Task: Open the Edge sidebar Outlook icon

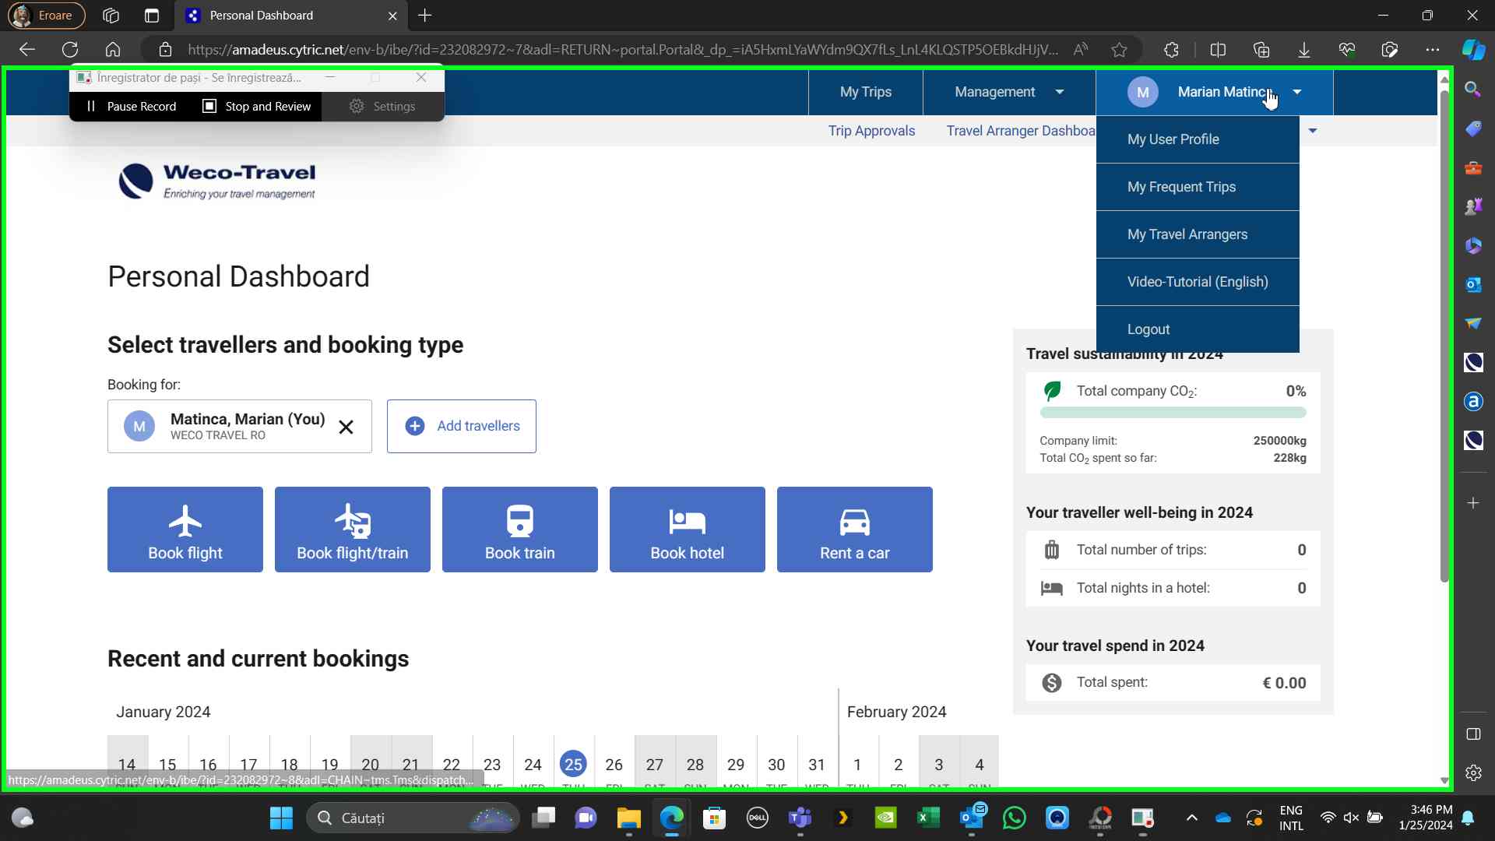Action: (x=1473, y=284)
